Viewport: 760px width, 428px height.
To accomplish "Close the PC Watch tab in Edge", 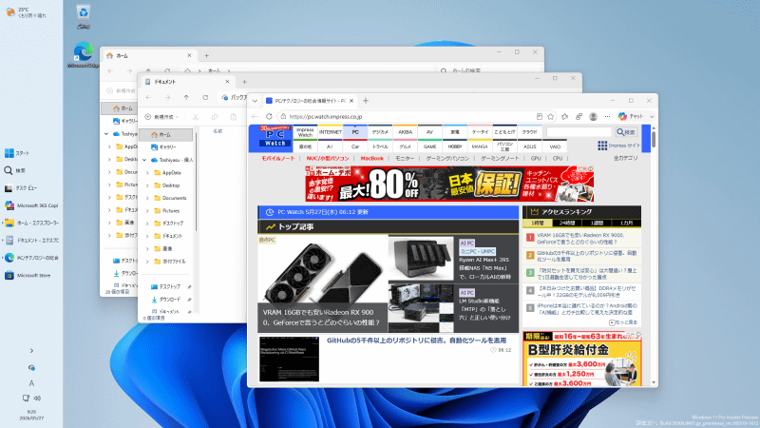I will [x=351, y=101].
